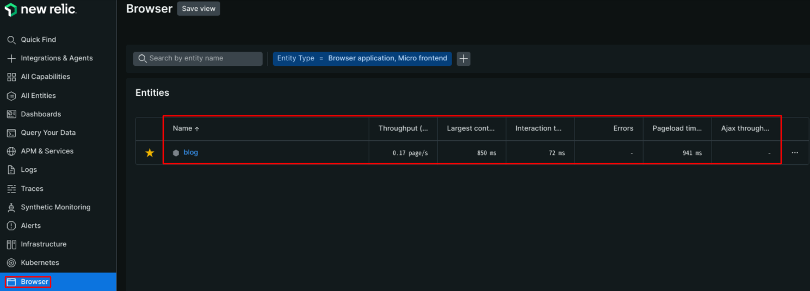Click the Logs document icon

coord(11,170)
